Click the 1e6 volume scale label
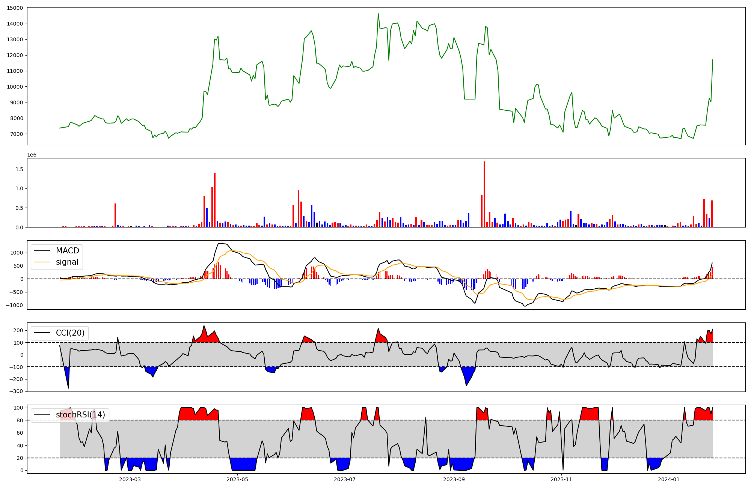Image resolution: width=751 pixels, height=488 pixels. point(32,155)
